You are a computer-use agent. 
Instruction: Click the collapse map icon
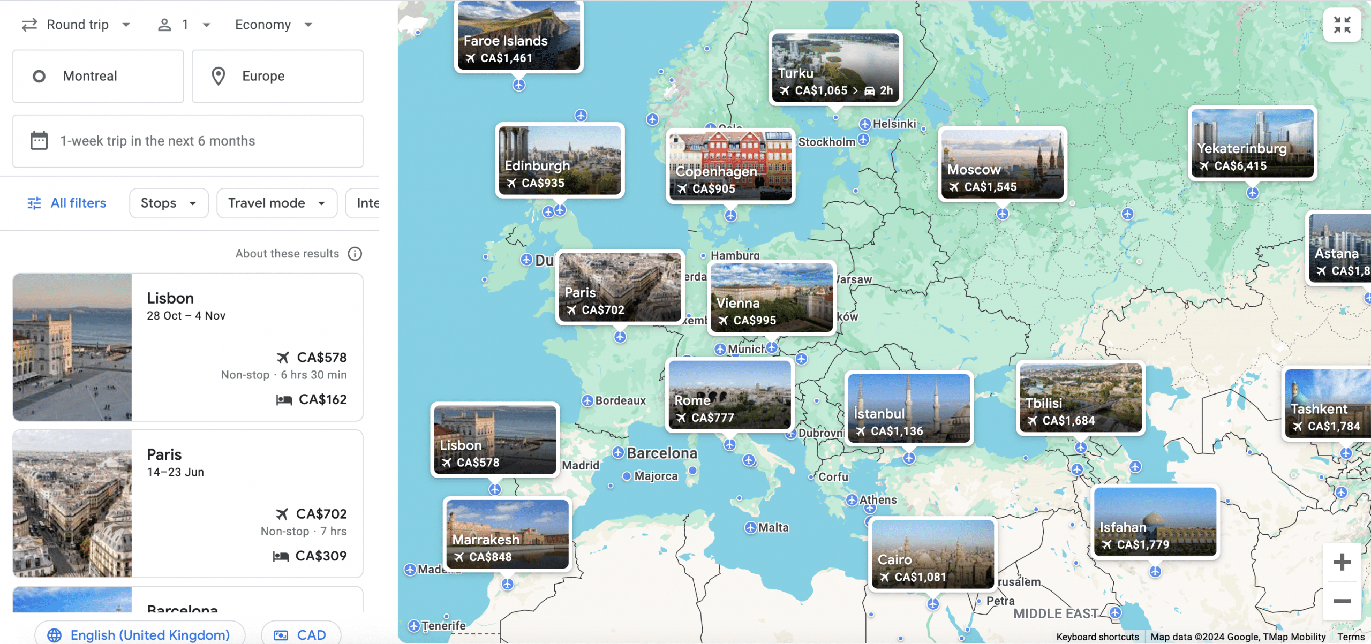pos(1342,25)
